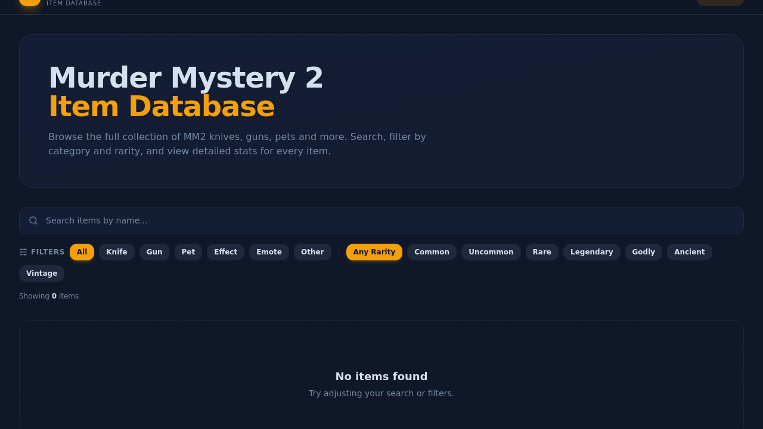The image size is (763, 429).
Task: Show Rare rarity items
Action: tap(542, 252)
